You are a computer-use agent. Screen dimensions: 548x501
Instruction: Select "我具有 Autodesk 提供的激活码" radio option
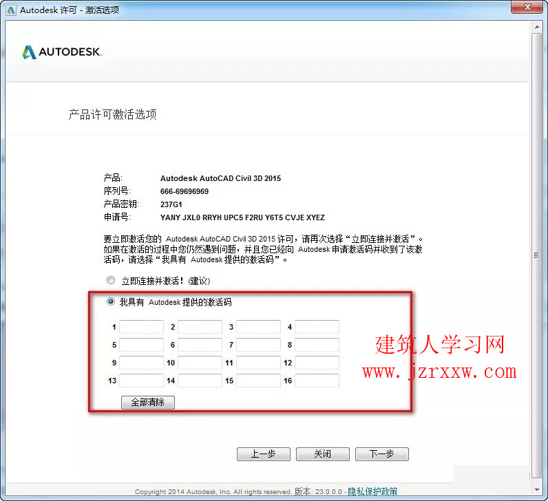point(111,301)
